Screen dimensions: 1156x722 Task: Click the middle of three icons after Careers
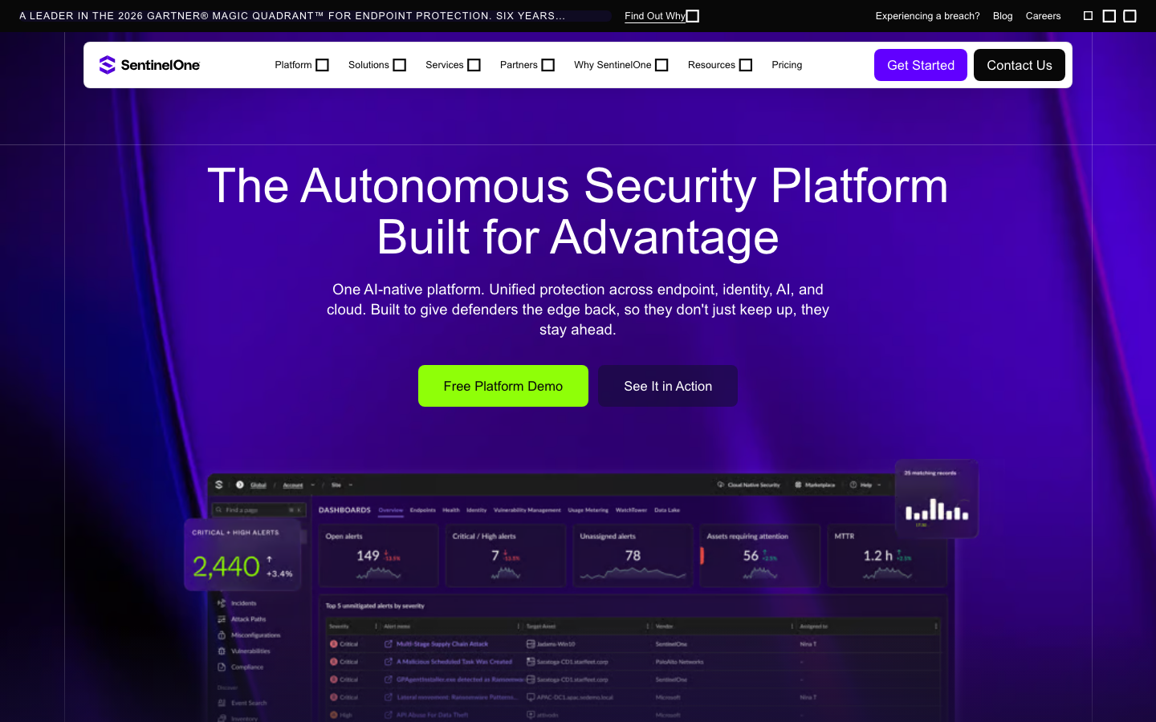(1109, 16)
